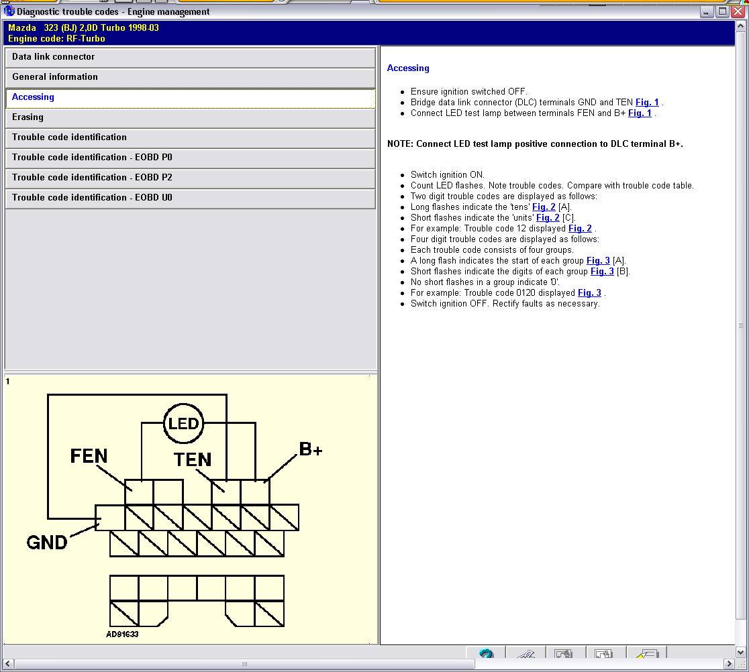Click 'Switch ignition OFF. Rectify faults' line
The image size is (749, 672).
505,304
